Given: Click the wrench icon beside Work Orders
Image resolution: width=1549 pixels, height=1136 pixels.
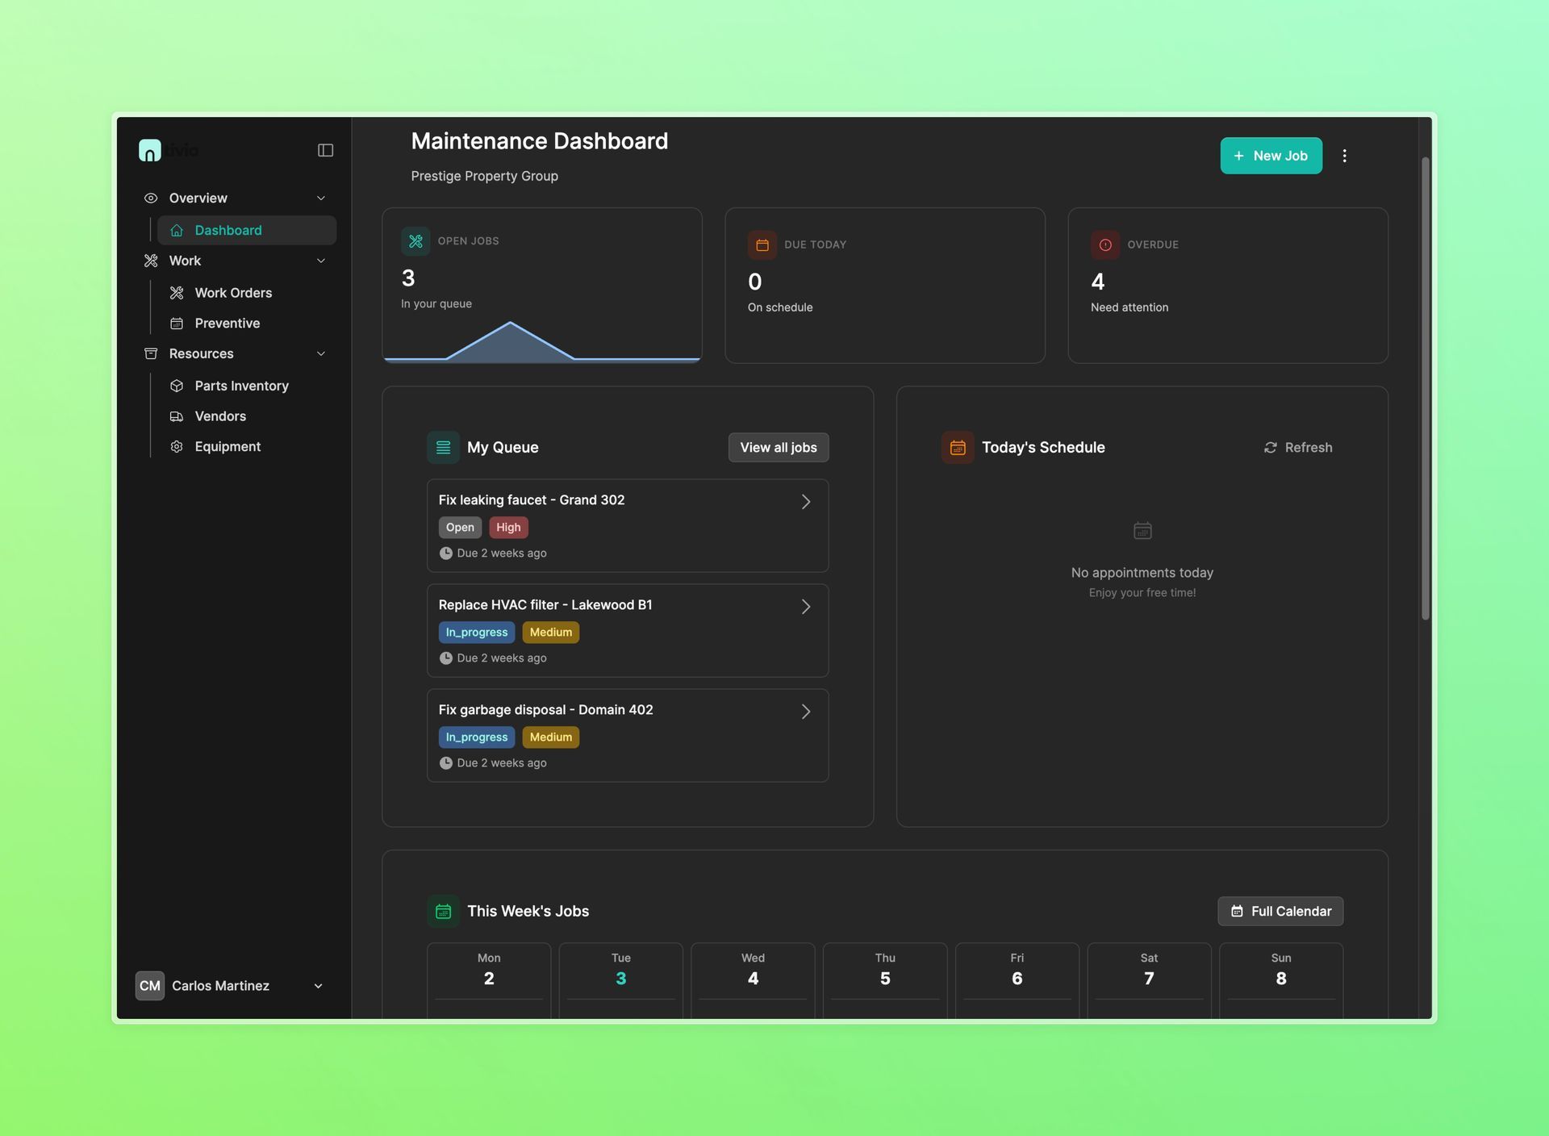Looking at the screenshot, I should [x=177, y=292].
